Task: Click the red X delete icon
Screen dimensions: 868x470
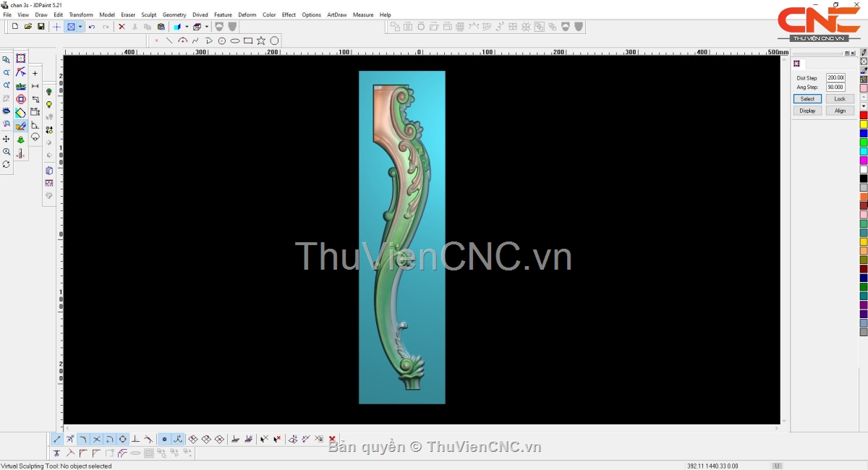Action: (122, 27)
